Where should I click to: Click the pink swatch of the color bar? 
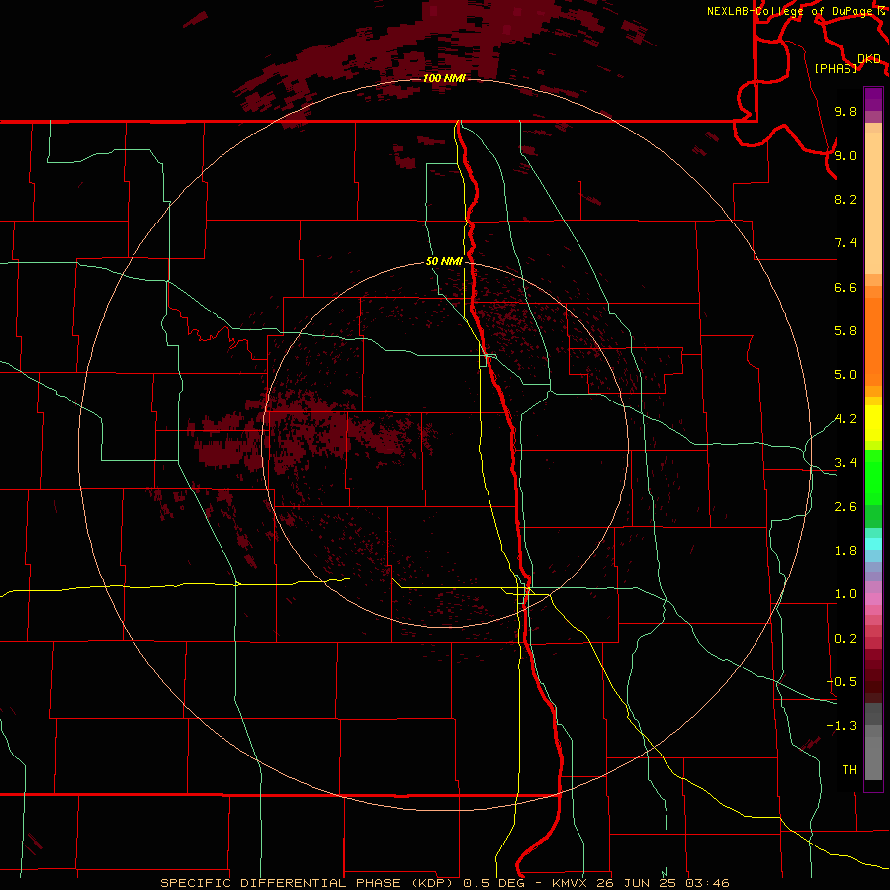(873, 599)
